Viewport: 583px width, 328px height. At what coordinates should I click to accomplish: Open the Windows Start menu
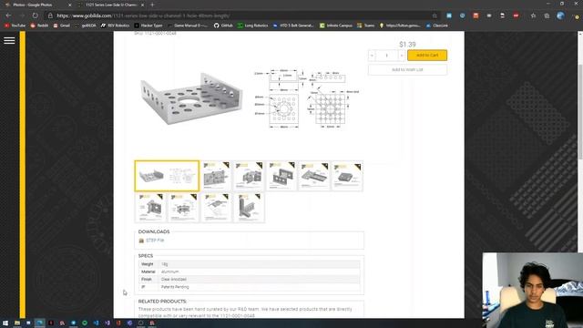(x=5, y=323)
